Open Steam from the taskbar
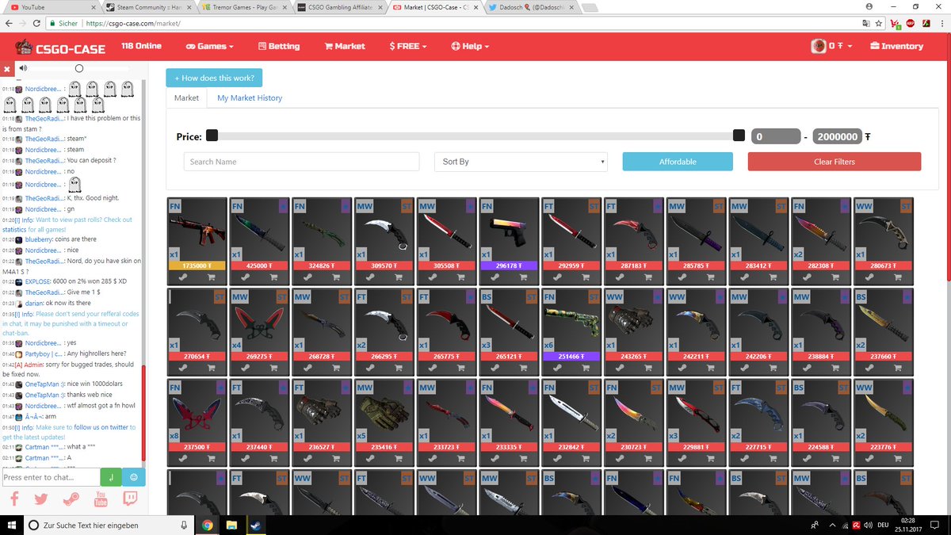The height and width of the screenshot is (535, 951). (257, 525)
